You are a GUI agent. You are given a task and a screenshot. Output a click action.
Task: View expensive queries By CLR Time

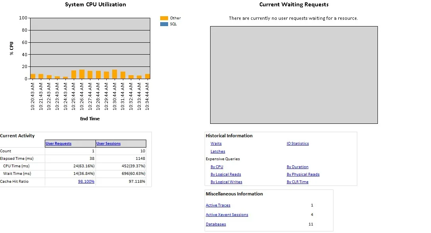click(297, 182)
